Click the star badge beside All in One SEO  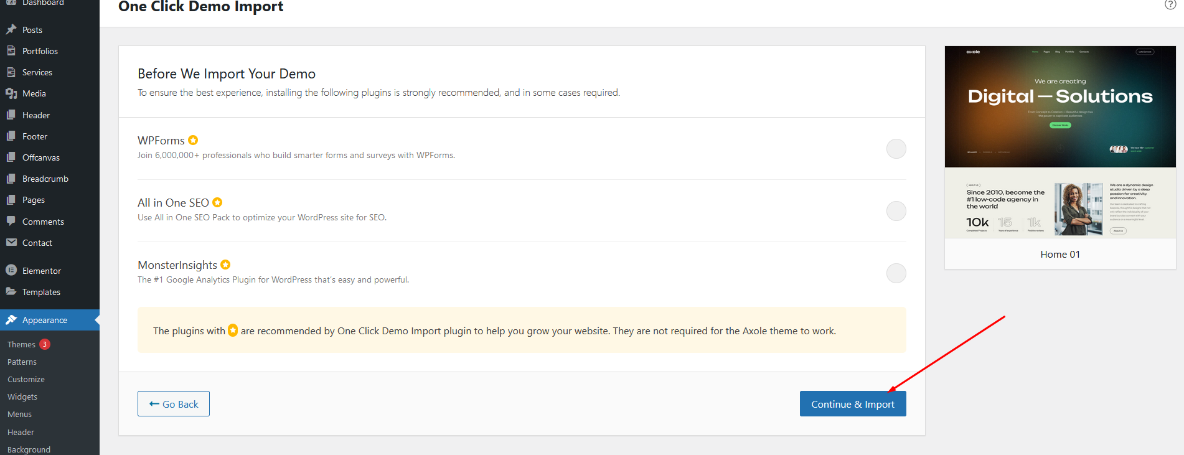pos(217,202)
